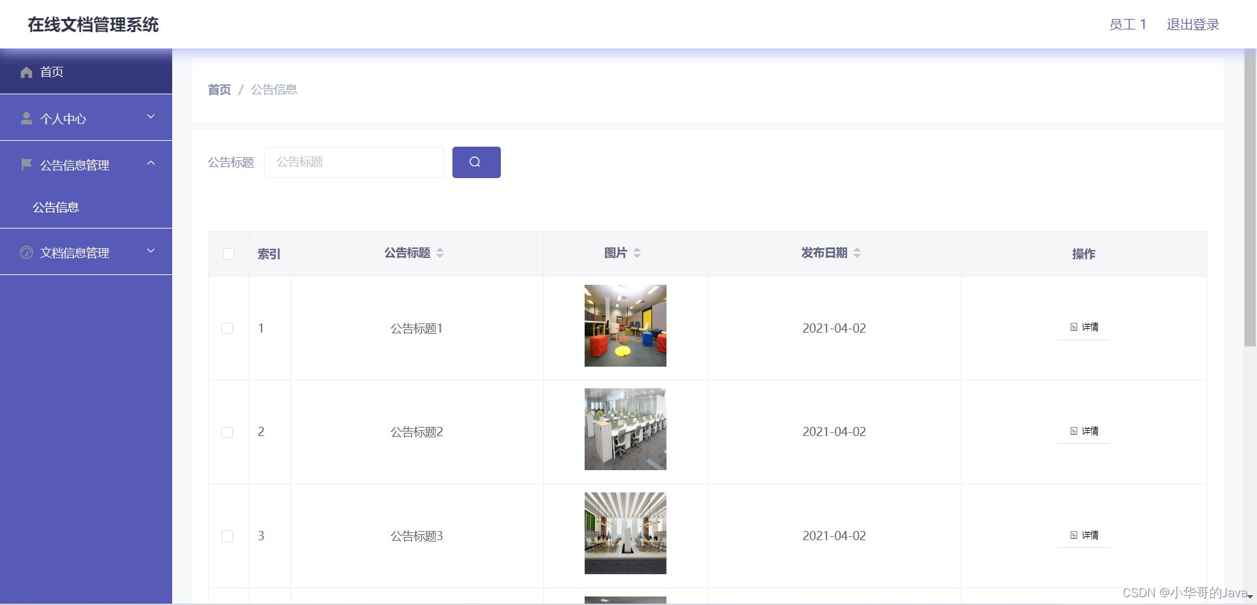Screen dimensions: 1257x605
Task: Expand the 个人中心 menu chevron
Action: [151, 117]
